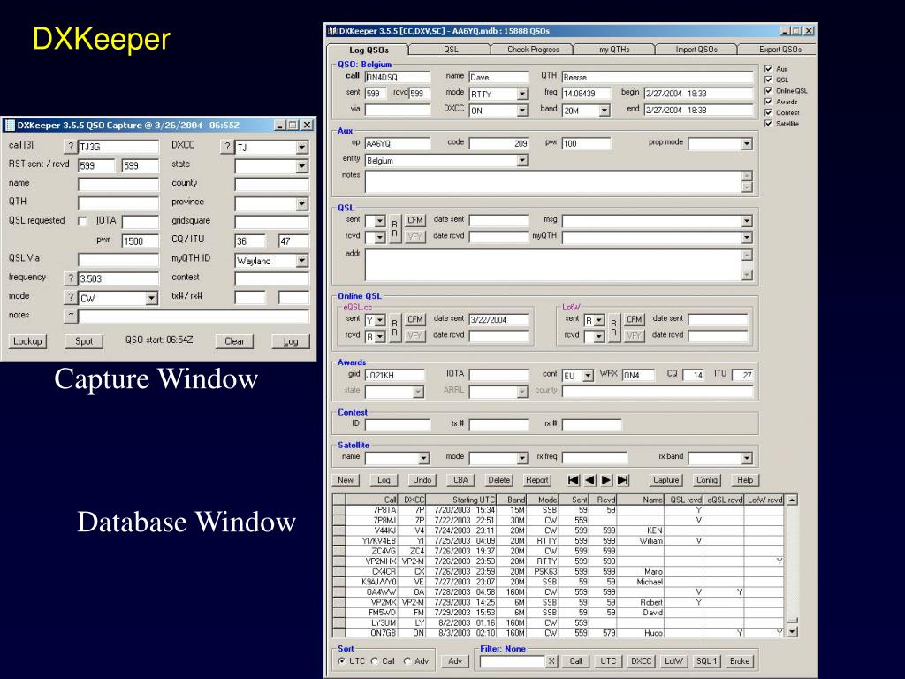Viewport: 905px width, 679px height.
Task: Click the mode question mark button in Capture
Action: point(71,298)
